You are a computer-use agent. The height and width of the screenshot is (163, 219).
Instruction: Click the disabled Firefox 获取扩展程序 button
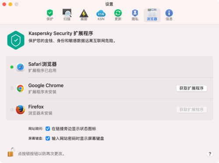[191, 110]
